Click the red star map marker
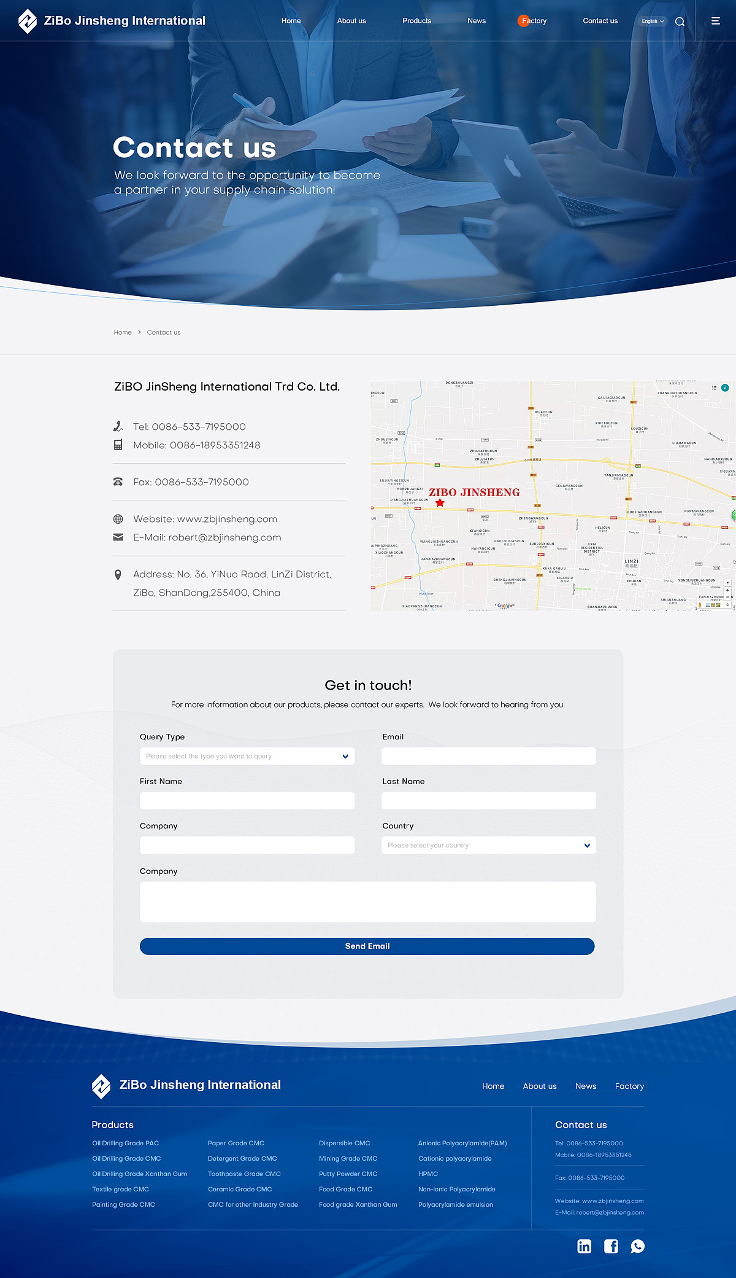 tap(440, 502)
